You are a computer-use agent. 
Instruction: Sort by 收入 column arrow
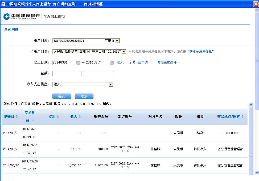click(x=80, y=117)
